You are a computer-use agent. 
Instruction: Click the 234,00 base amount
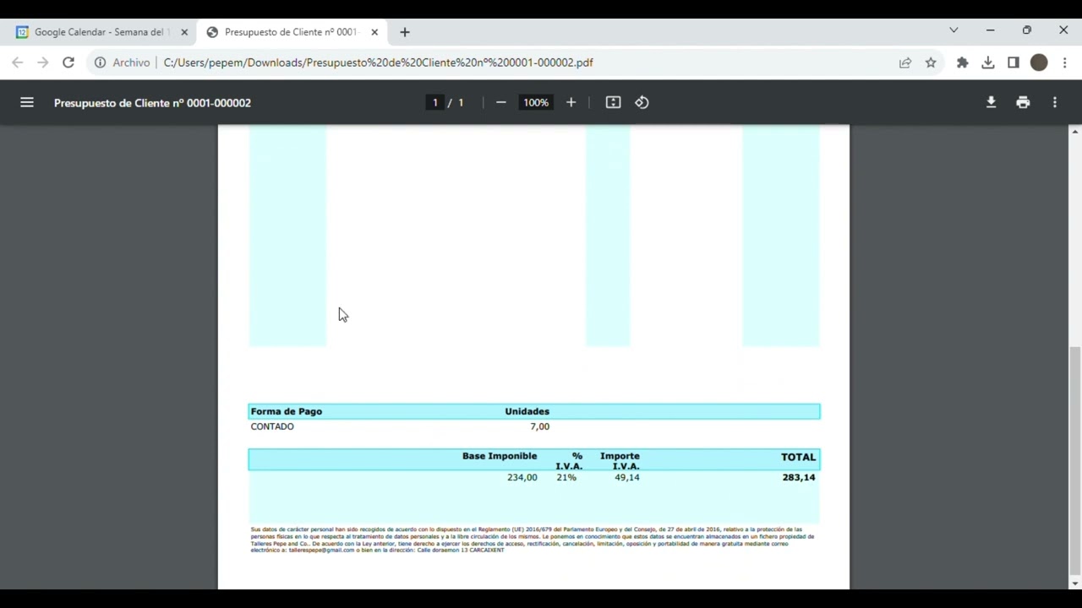(x=522, y=477)
